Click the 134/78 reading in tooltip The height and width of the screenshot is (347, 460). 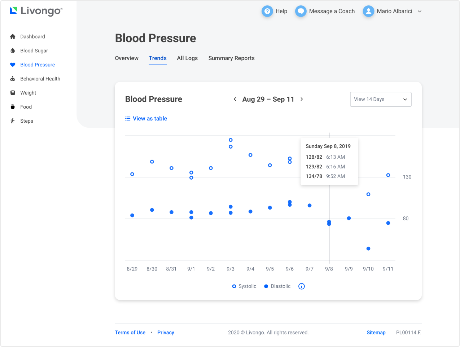[314, 176]
